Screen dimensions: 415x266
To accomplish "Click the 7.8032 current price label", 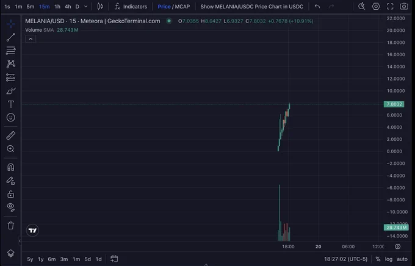I will pyautogui.click(x=394, y=104).
